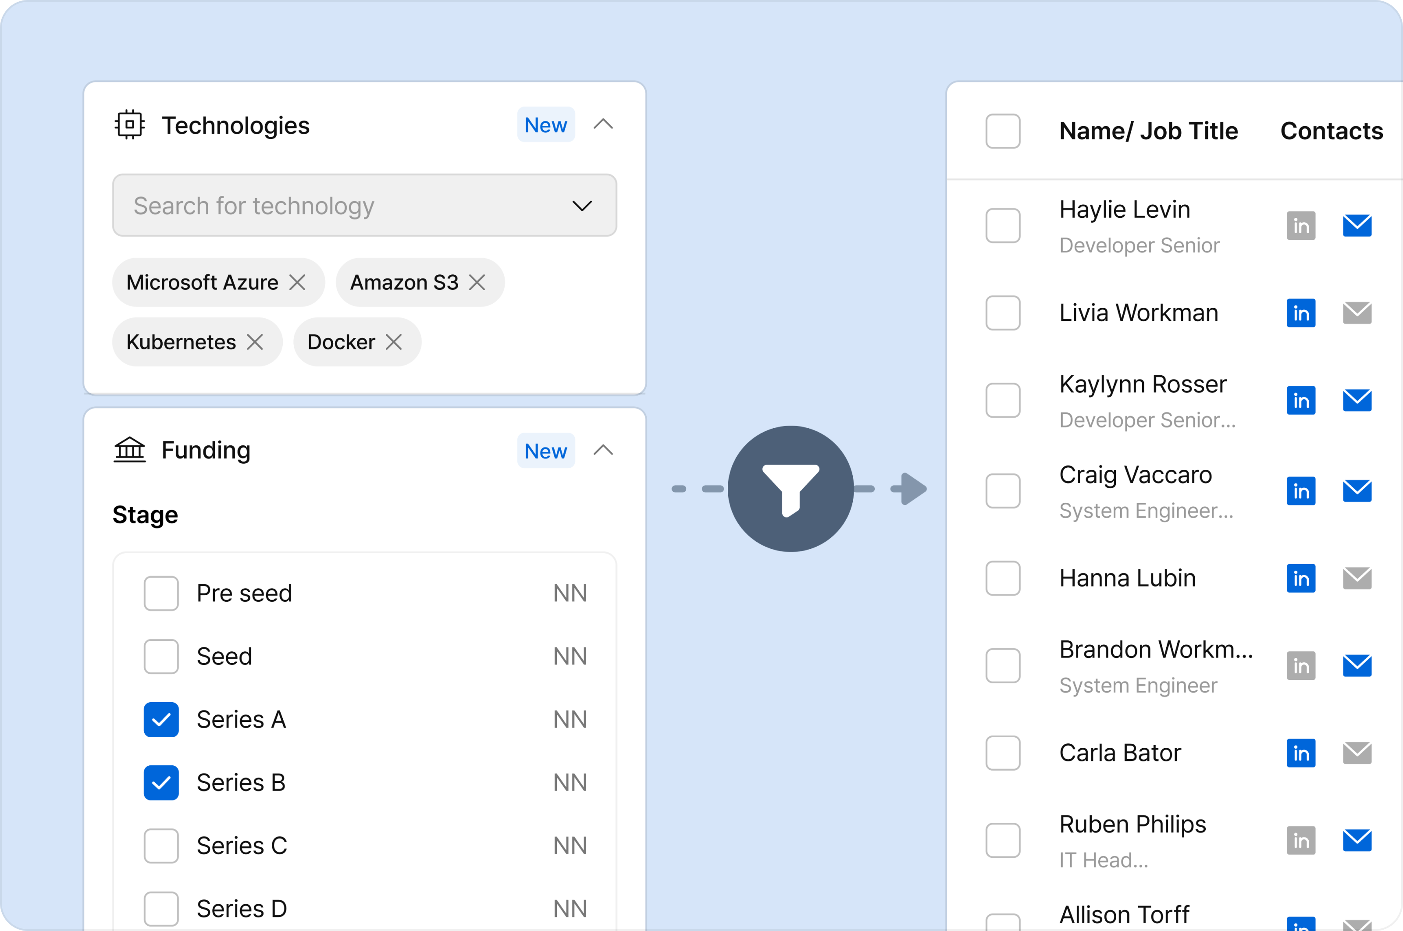Open Haylie Levin's LinkedIn icon
This screenshot has height=931, width=1403.
(x=1301, y=226)
